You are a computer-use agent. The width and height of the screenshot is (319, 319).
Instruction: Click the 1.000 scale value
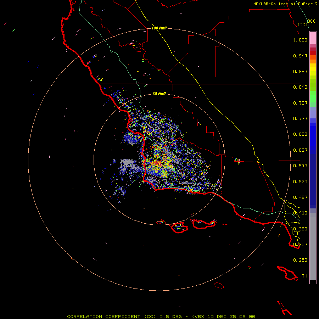pos(300,40)
